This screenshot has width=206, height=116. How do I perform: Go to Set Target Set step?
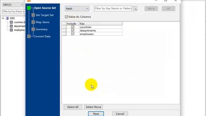[44, 15]
